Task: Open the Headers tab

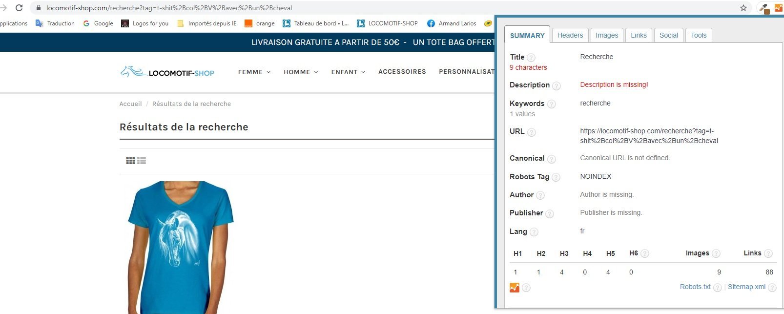Action: [570, 35]
